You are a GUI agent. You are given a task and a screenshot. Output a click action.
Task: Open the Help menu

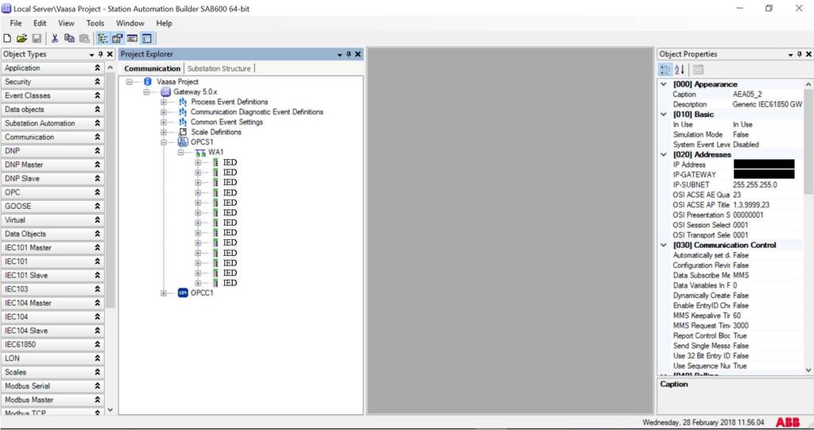[164, 23]
